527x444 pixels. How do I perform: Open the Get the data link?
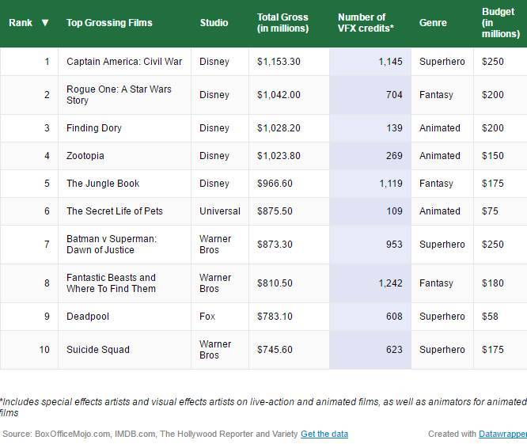pyautogui.click(x=324, y=434)
